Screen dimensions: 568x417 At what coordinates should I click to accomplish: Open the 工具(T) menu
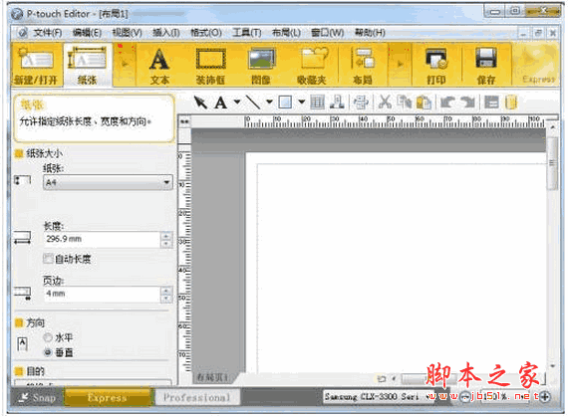click(x=246, y=33)
